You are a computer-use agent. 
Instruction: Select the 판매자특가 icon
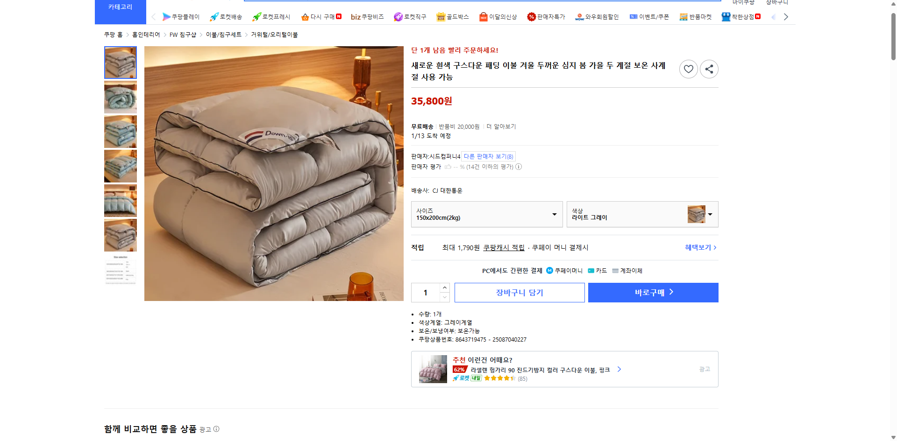(546, 16)
